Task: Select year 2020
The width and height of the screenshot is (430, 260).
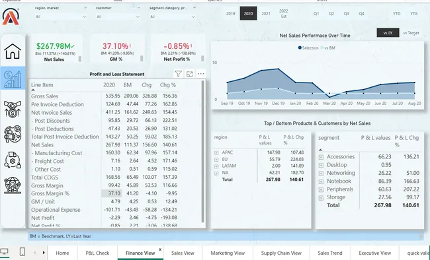Action: point(249,13)
